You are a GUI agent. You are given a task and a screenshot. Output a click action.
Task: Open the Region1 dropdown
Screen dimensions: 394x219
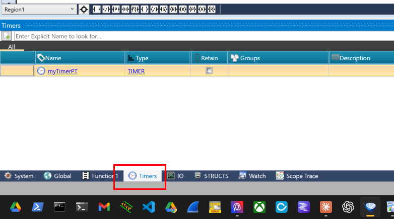[72, 10]
